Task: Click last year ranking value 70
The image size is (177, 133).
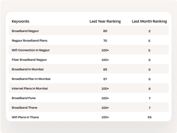Action: [105, 41]
